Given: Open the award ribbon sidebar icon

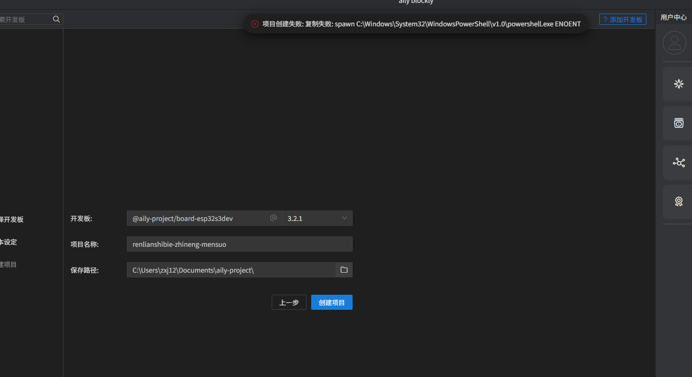Looking at the screenshot, I should click(679, 202).
